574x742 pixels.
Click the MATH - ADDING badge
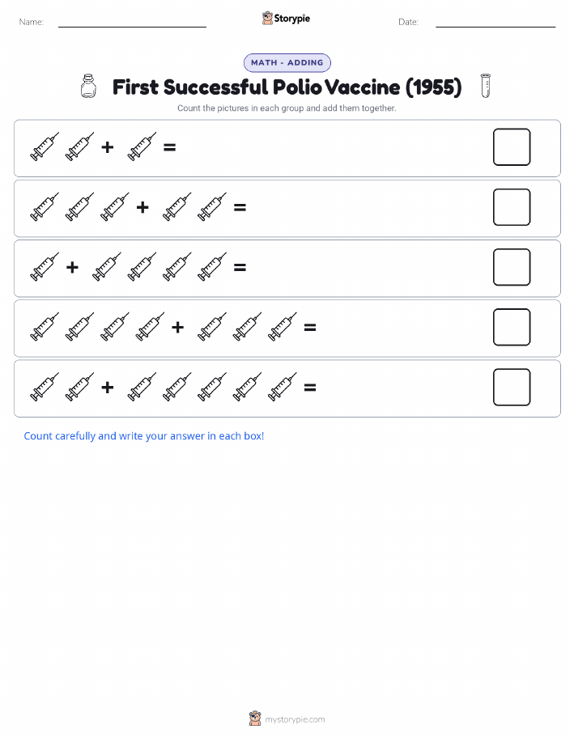(287, 62)
